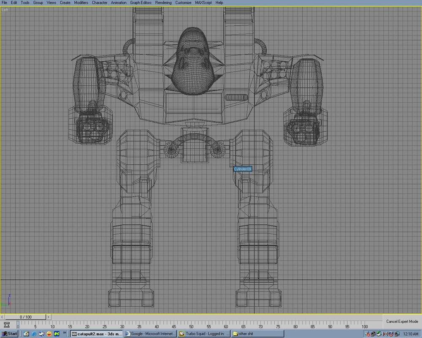Viewport: 422px width, 338px height.
Task: Open Kazaa from the Quick Launch bar
Action: click(56, 333)
